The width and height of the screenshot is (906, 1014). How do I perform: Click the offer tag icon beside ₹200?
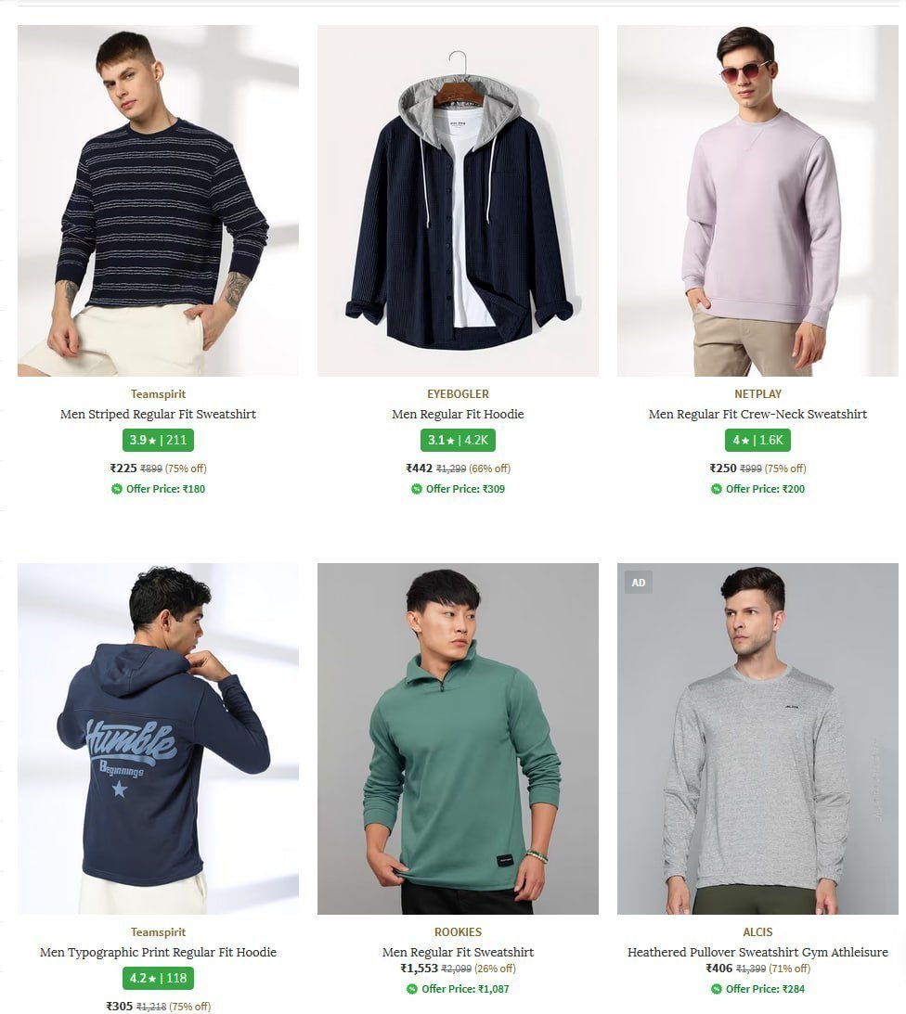pos(717,489)
